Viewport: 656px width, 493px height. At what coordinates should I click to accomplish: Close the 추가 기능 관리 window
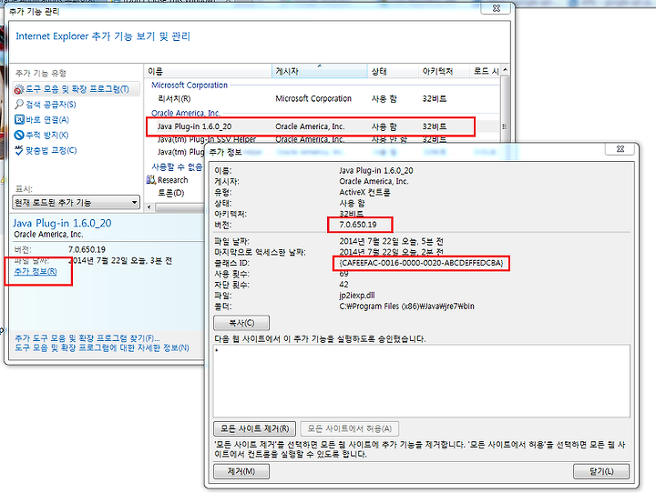coord(496,8)
